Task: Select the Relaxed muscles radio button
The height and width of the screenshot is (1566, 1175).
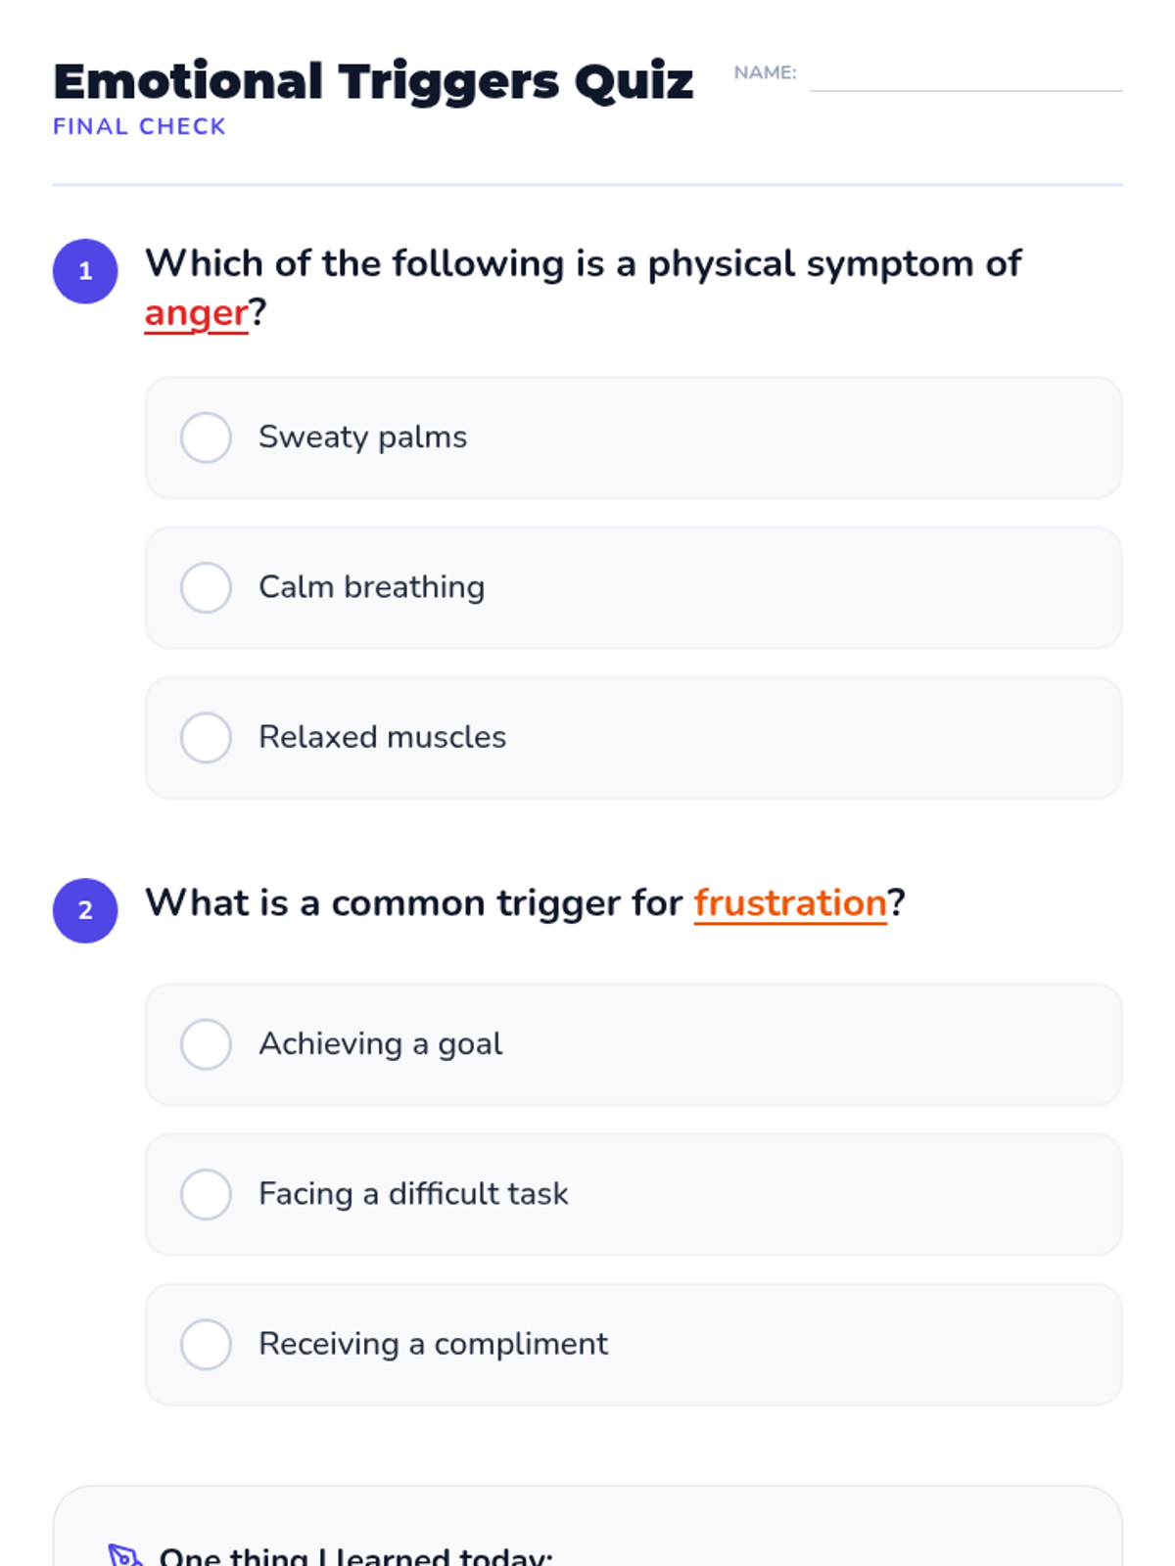Action: (206, 737)
